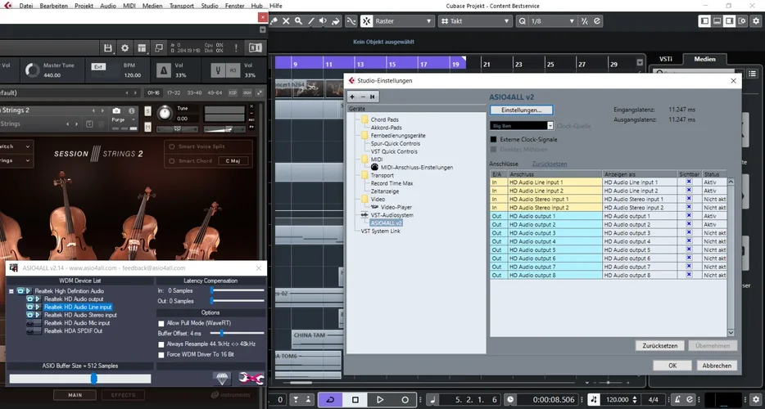Toggle visibility of HD Audio output 3
This screenshot has width=765, height=409.
pyautogui.click(x=689, y=233)
